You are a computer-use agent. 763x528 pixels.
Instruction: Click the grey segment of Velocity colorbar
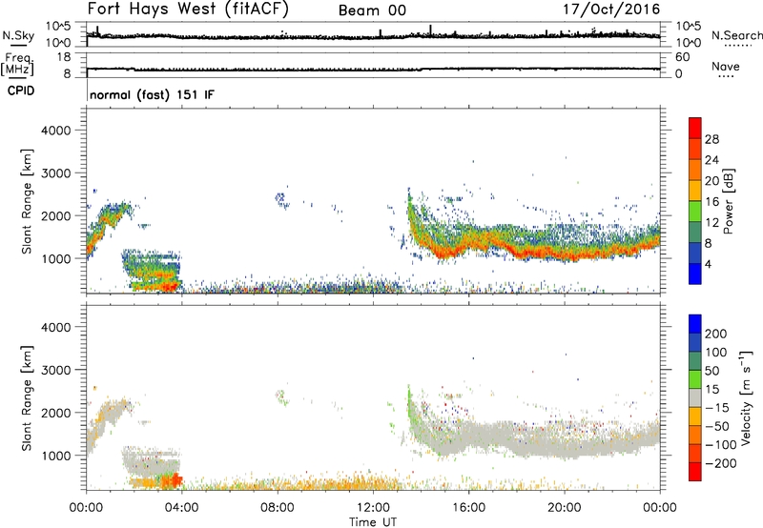[695, 397]
